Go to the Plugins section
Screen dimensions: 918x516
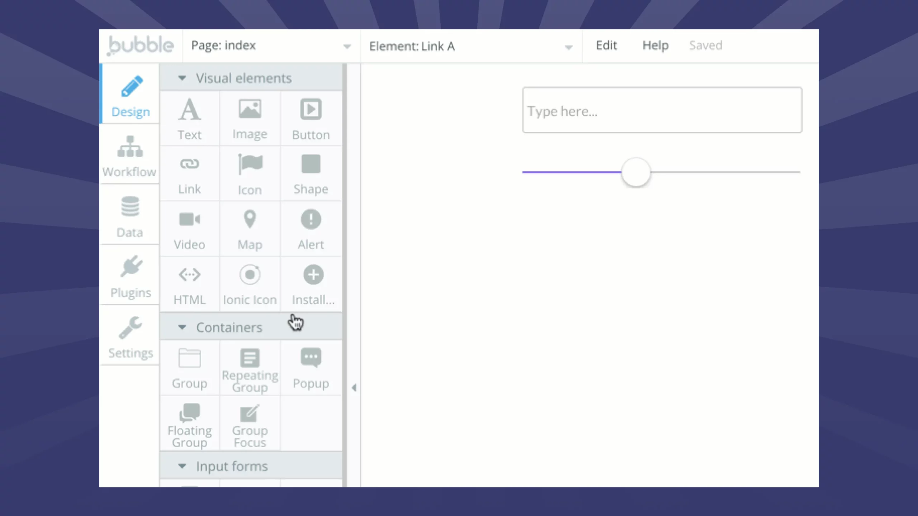pyautogui.click(x=130, y=276)
